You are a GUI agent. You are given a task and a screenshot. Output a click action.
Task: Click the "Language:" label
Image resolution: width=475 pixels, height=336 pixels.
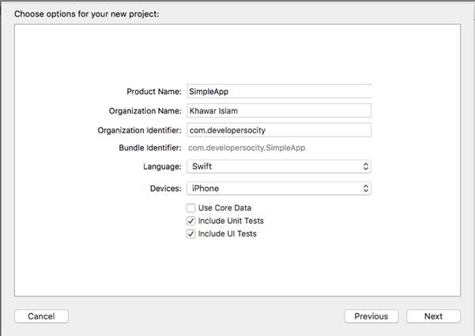click(x=160, y=167)
